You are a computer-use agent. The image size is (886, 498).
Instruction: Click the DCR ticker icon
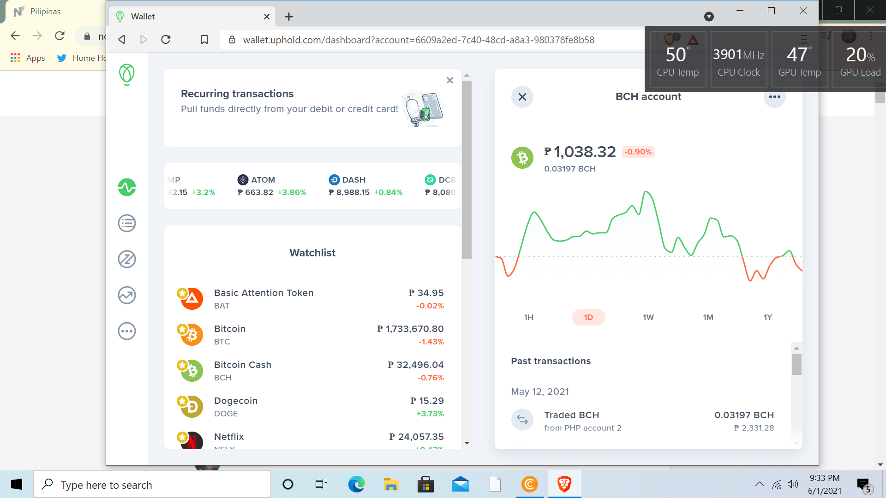[x=430, y=180]
